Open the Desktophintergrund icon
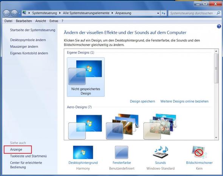This screenshot has width=223, height=176. (x=83, y=152)
